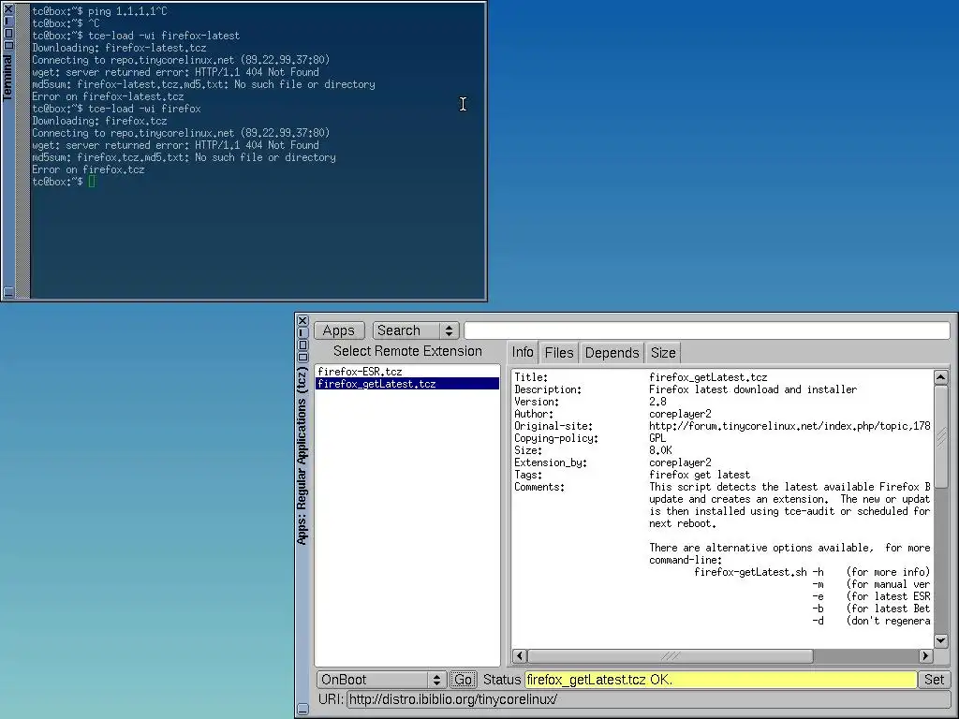Click the horizontal scrollbar's left arrow
Image resolution: width=959 pixels, height=719 pixels.
[x=520, y=655]
